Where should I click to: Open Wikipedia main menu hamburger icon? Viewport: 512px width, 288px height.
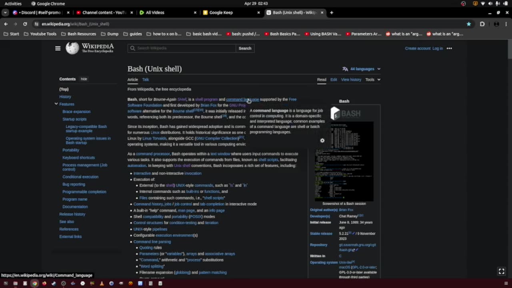pos(58,48)
